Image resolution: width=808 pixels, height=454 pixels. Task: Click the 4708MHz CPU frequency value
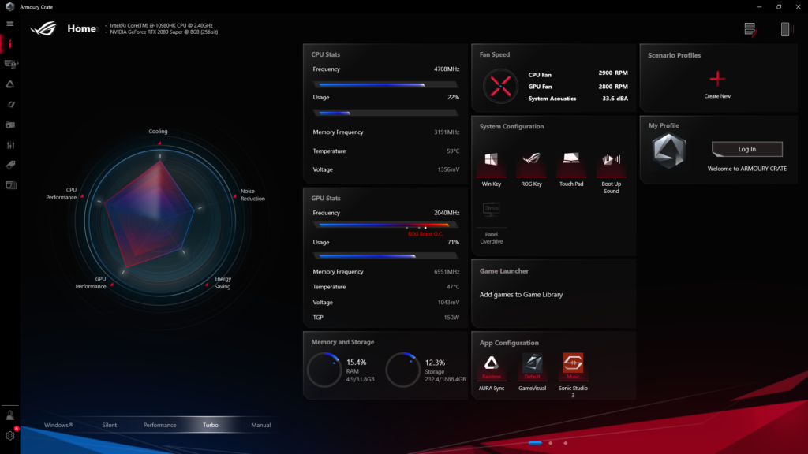pyautogui.click(x=447, y=69)
